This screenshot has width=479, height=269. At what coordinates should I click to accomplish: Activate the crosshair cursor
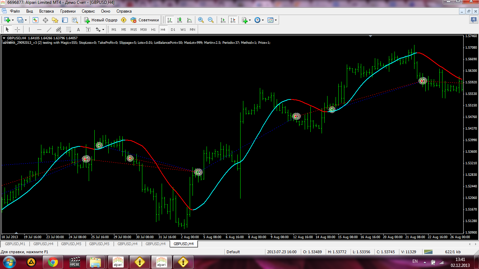click(17, 29)
